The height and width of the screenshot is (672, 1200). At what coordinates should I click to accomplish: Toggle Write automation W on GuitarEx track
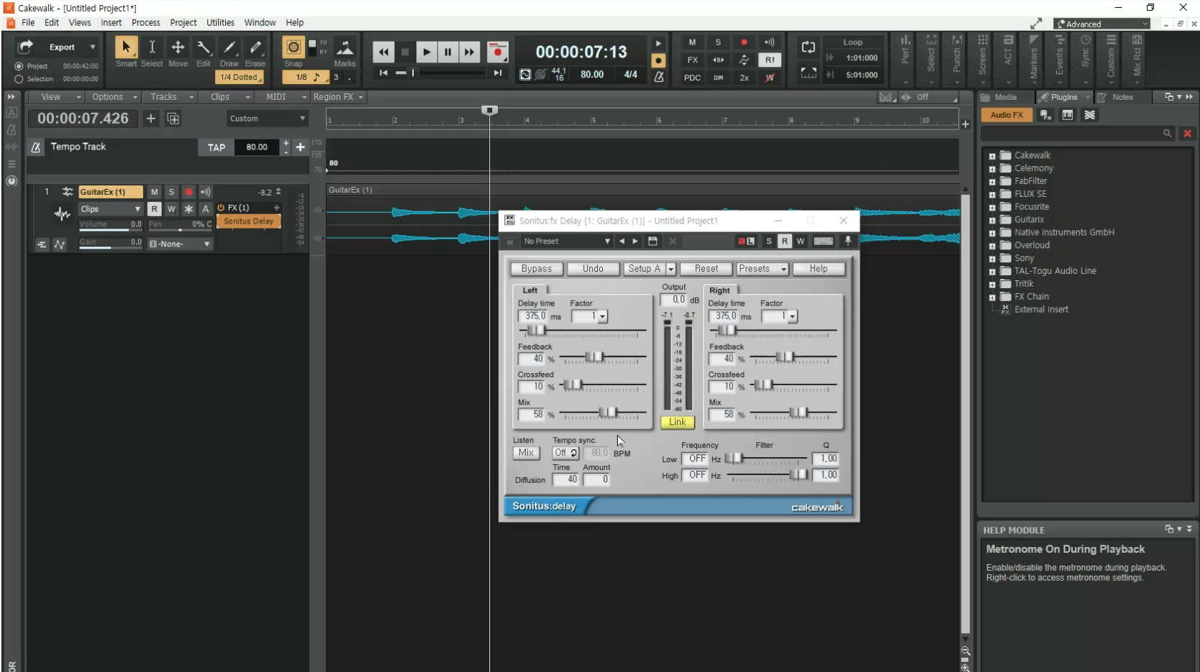(x=171, y=209)
